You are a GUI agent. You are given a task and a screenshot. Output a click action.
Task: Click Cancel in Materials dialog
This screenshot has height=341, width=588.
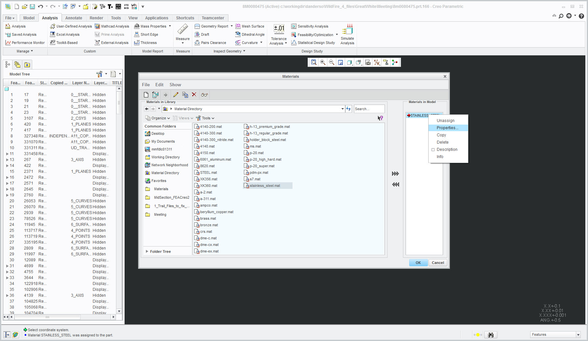coord(438,263)
